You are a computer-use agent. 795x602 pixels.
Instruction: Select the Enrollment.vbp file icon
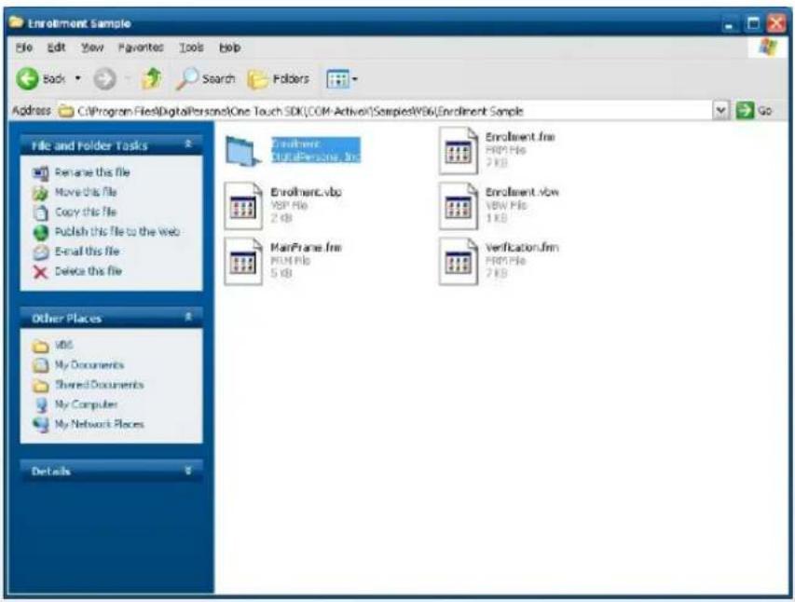pyautogui.click(x=243, y=206)
